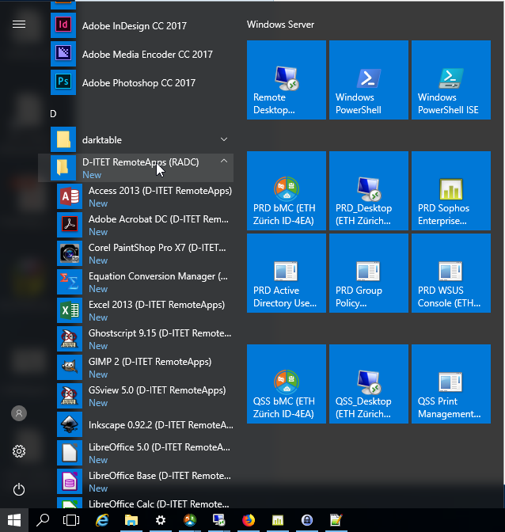Open QSS bMC ETH Zürich tile
505x532 pixels.
pos(287,384)
